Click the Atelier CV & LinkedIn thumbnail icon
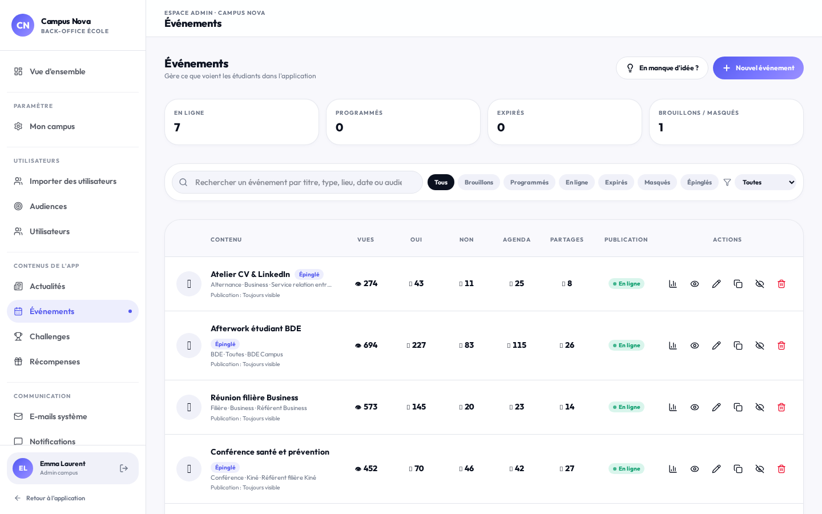Viewport: 822px width, 514px height. pyautogui.click(x=189, y=284)
